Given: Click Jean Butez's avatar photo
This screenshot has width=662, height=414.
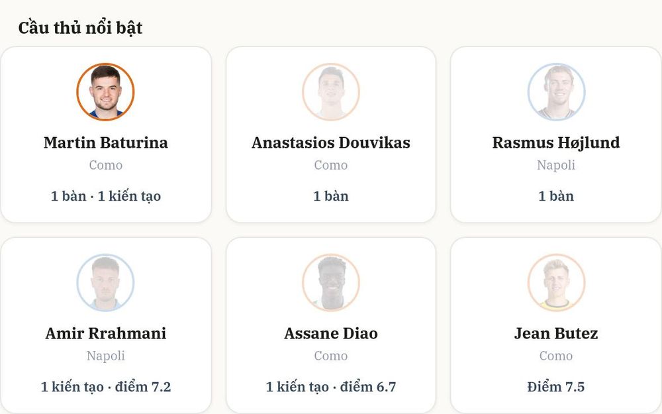Looking at the screenshot, I should point(557,283).
